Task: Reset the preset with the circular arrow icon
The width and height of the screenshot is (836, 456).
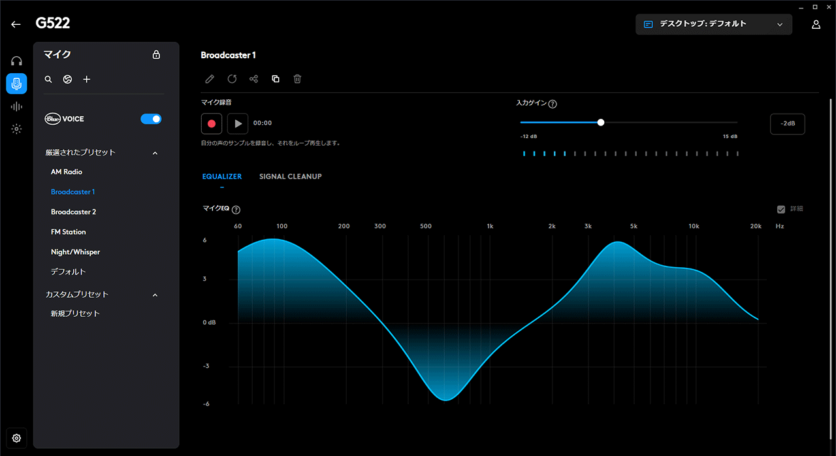Action: pyautogui.click(x=232, y=79)
